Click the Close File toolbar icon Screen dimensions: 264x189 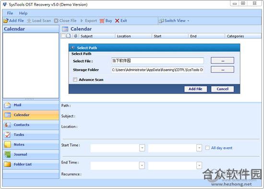[56, 21]
